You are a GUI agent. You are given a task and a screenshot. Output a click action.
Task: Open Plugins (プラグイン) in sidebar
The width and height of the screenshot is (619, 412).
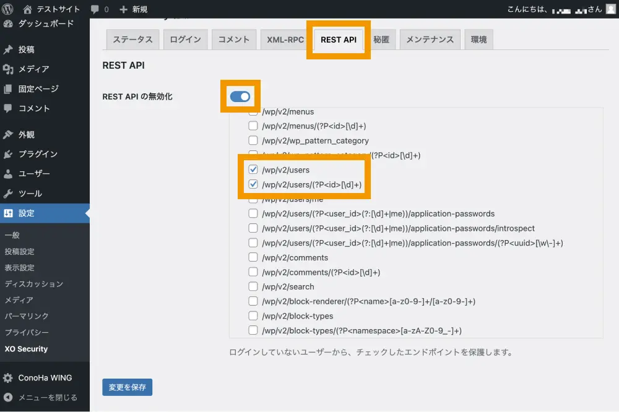tap(38, 154)
